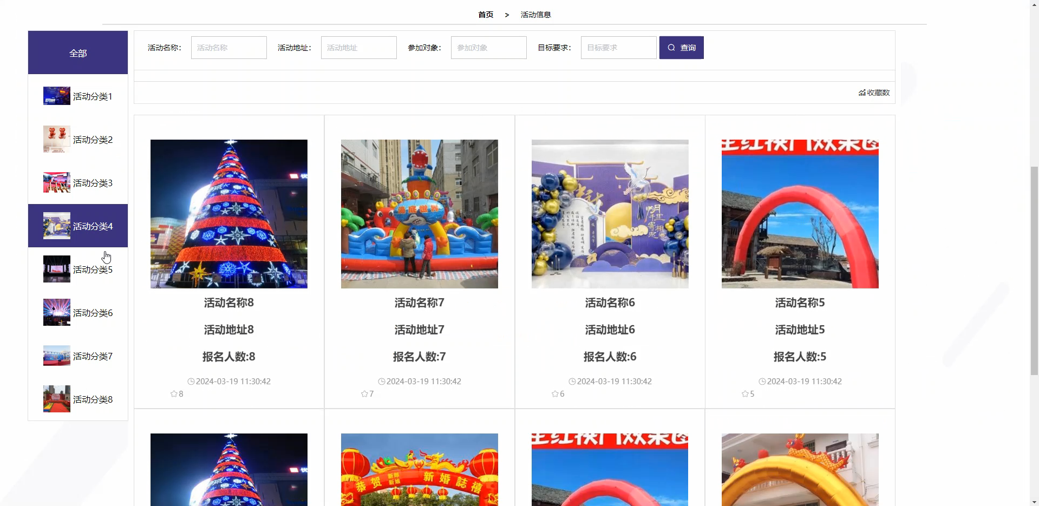Click the star favorite icon under 活动名称6
Image resolution: width=1039 pixels, height=506 pixels.
(555, 394)
